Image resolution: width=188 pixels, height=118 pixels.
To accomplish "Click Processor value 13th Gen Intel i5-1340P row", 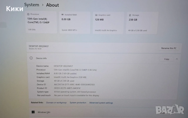I will coord(75,70).
